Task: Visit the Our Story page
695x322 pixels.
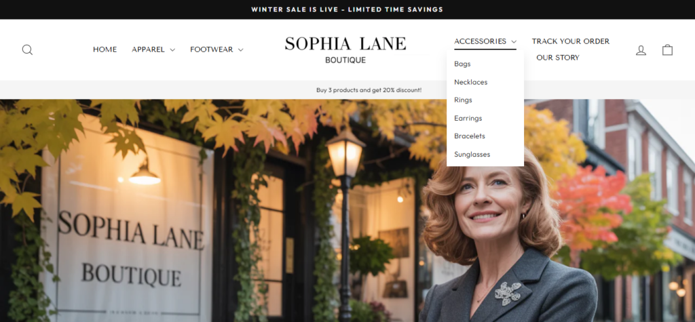Action: click(558, 58)
